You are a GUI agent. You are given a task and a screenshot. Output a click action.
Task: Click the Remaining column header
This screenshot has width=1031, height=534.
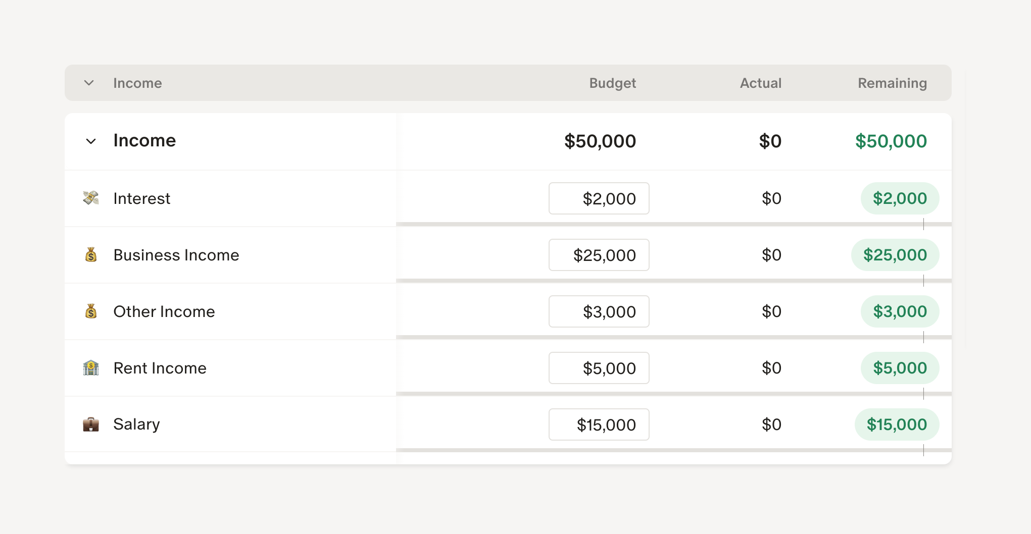point(892,83)
